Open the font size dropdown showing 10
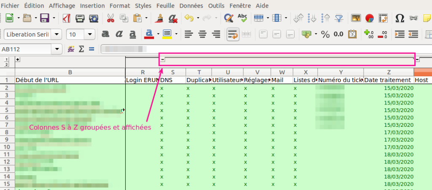 click(x=90, y=34)
